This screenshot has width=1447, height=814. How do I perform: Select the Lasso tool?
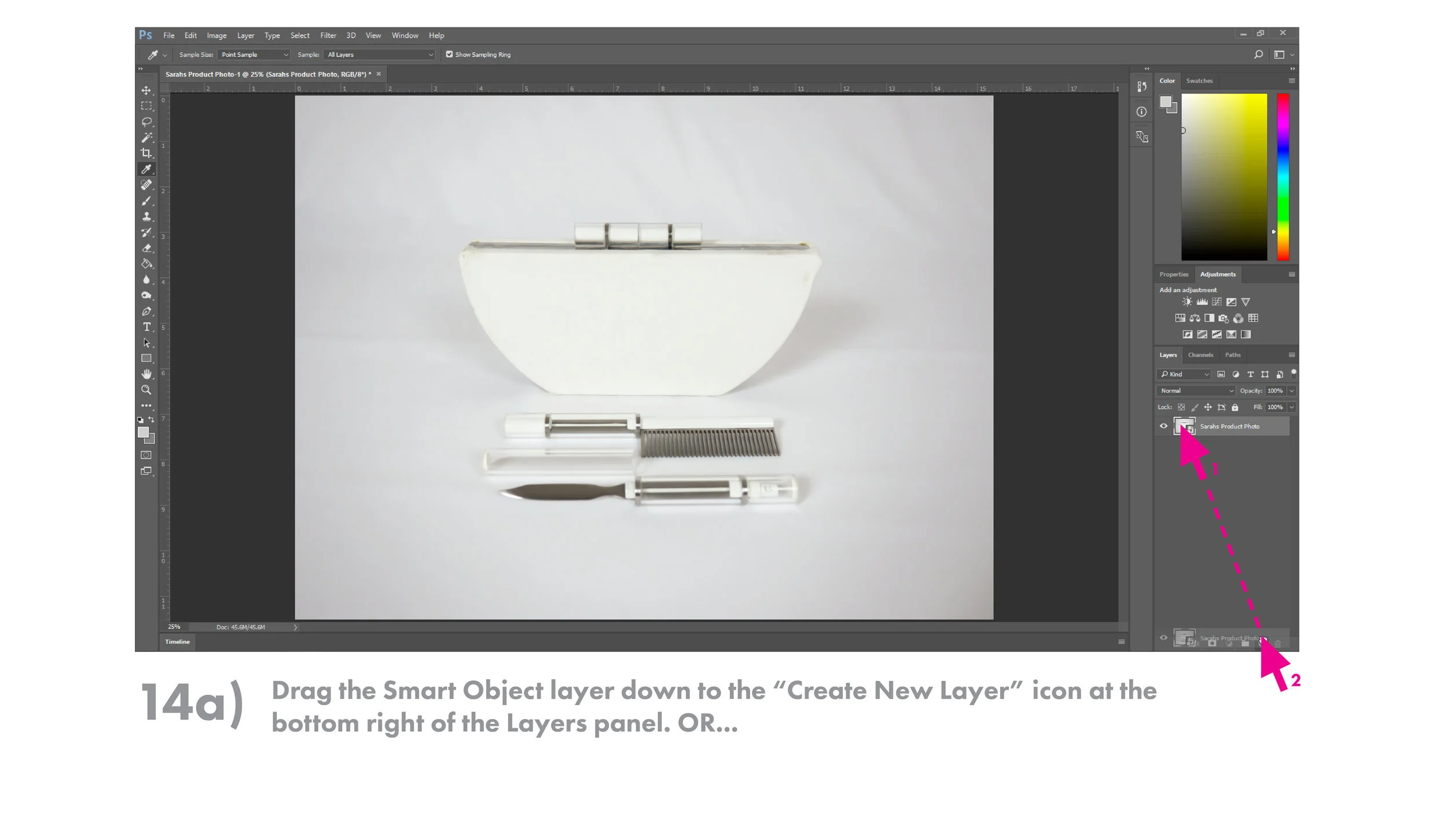(x=146, y=122)
